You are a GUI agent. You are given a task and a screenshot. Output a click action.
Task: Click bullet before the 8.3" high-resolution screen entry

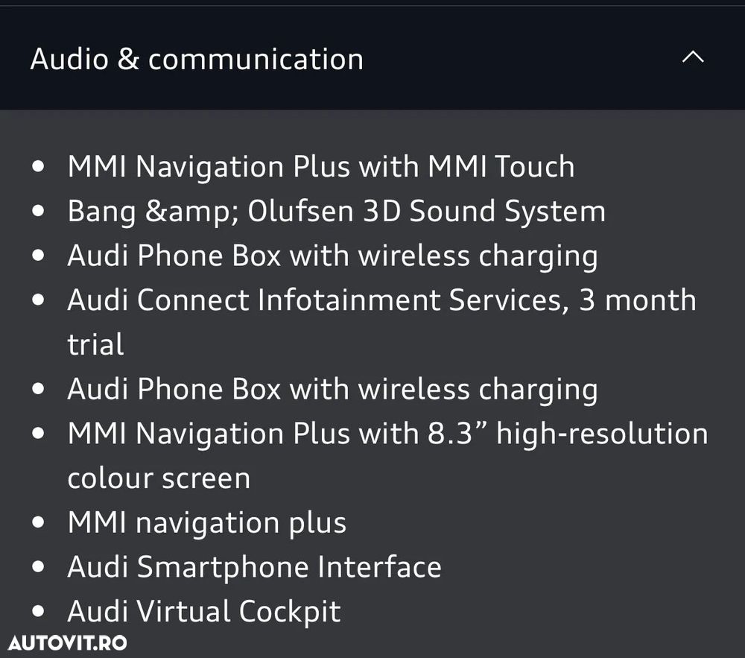point(39,434)
